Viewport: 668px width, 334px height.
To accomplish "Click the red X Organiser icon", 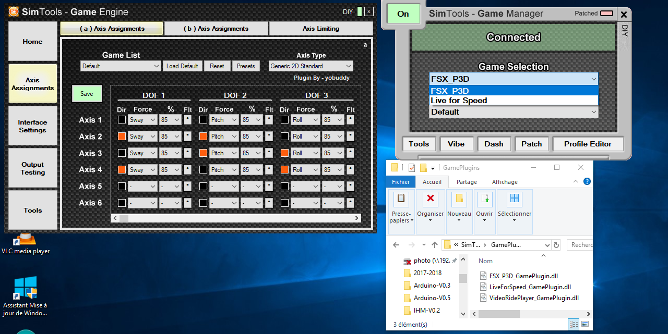I will (x=430, y=199).
